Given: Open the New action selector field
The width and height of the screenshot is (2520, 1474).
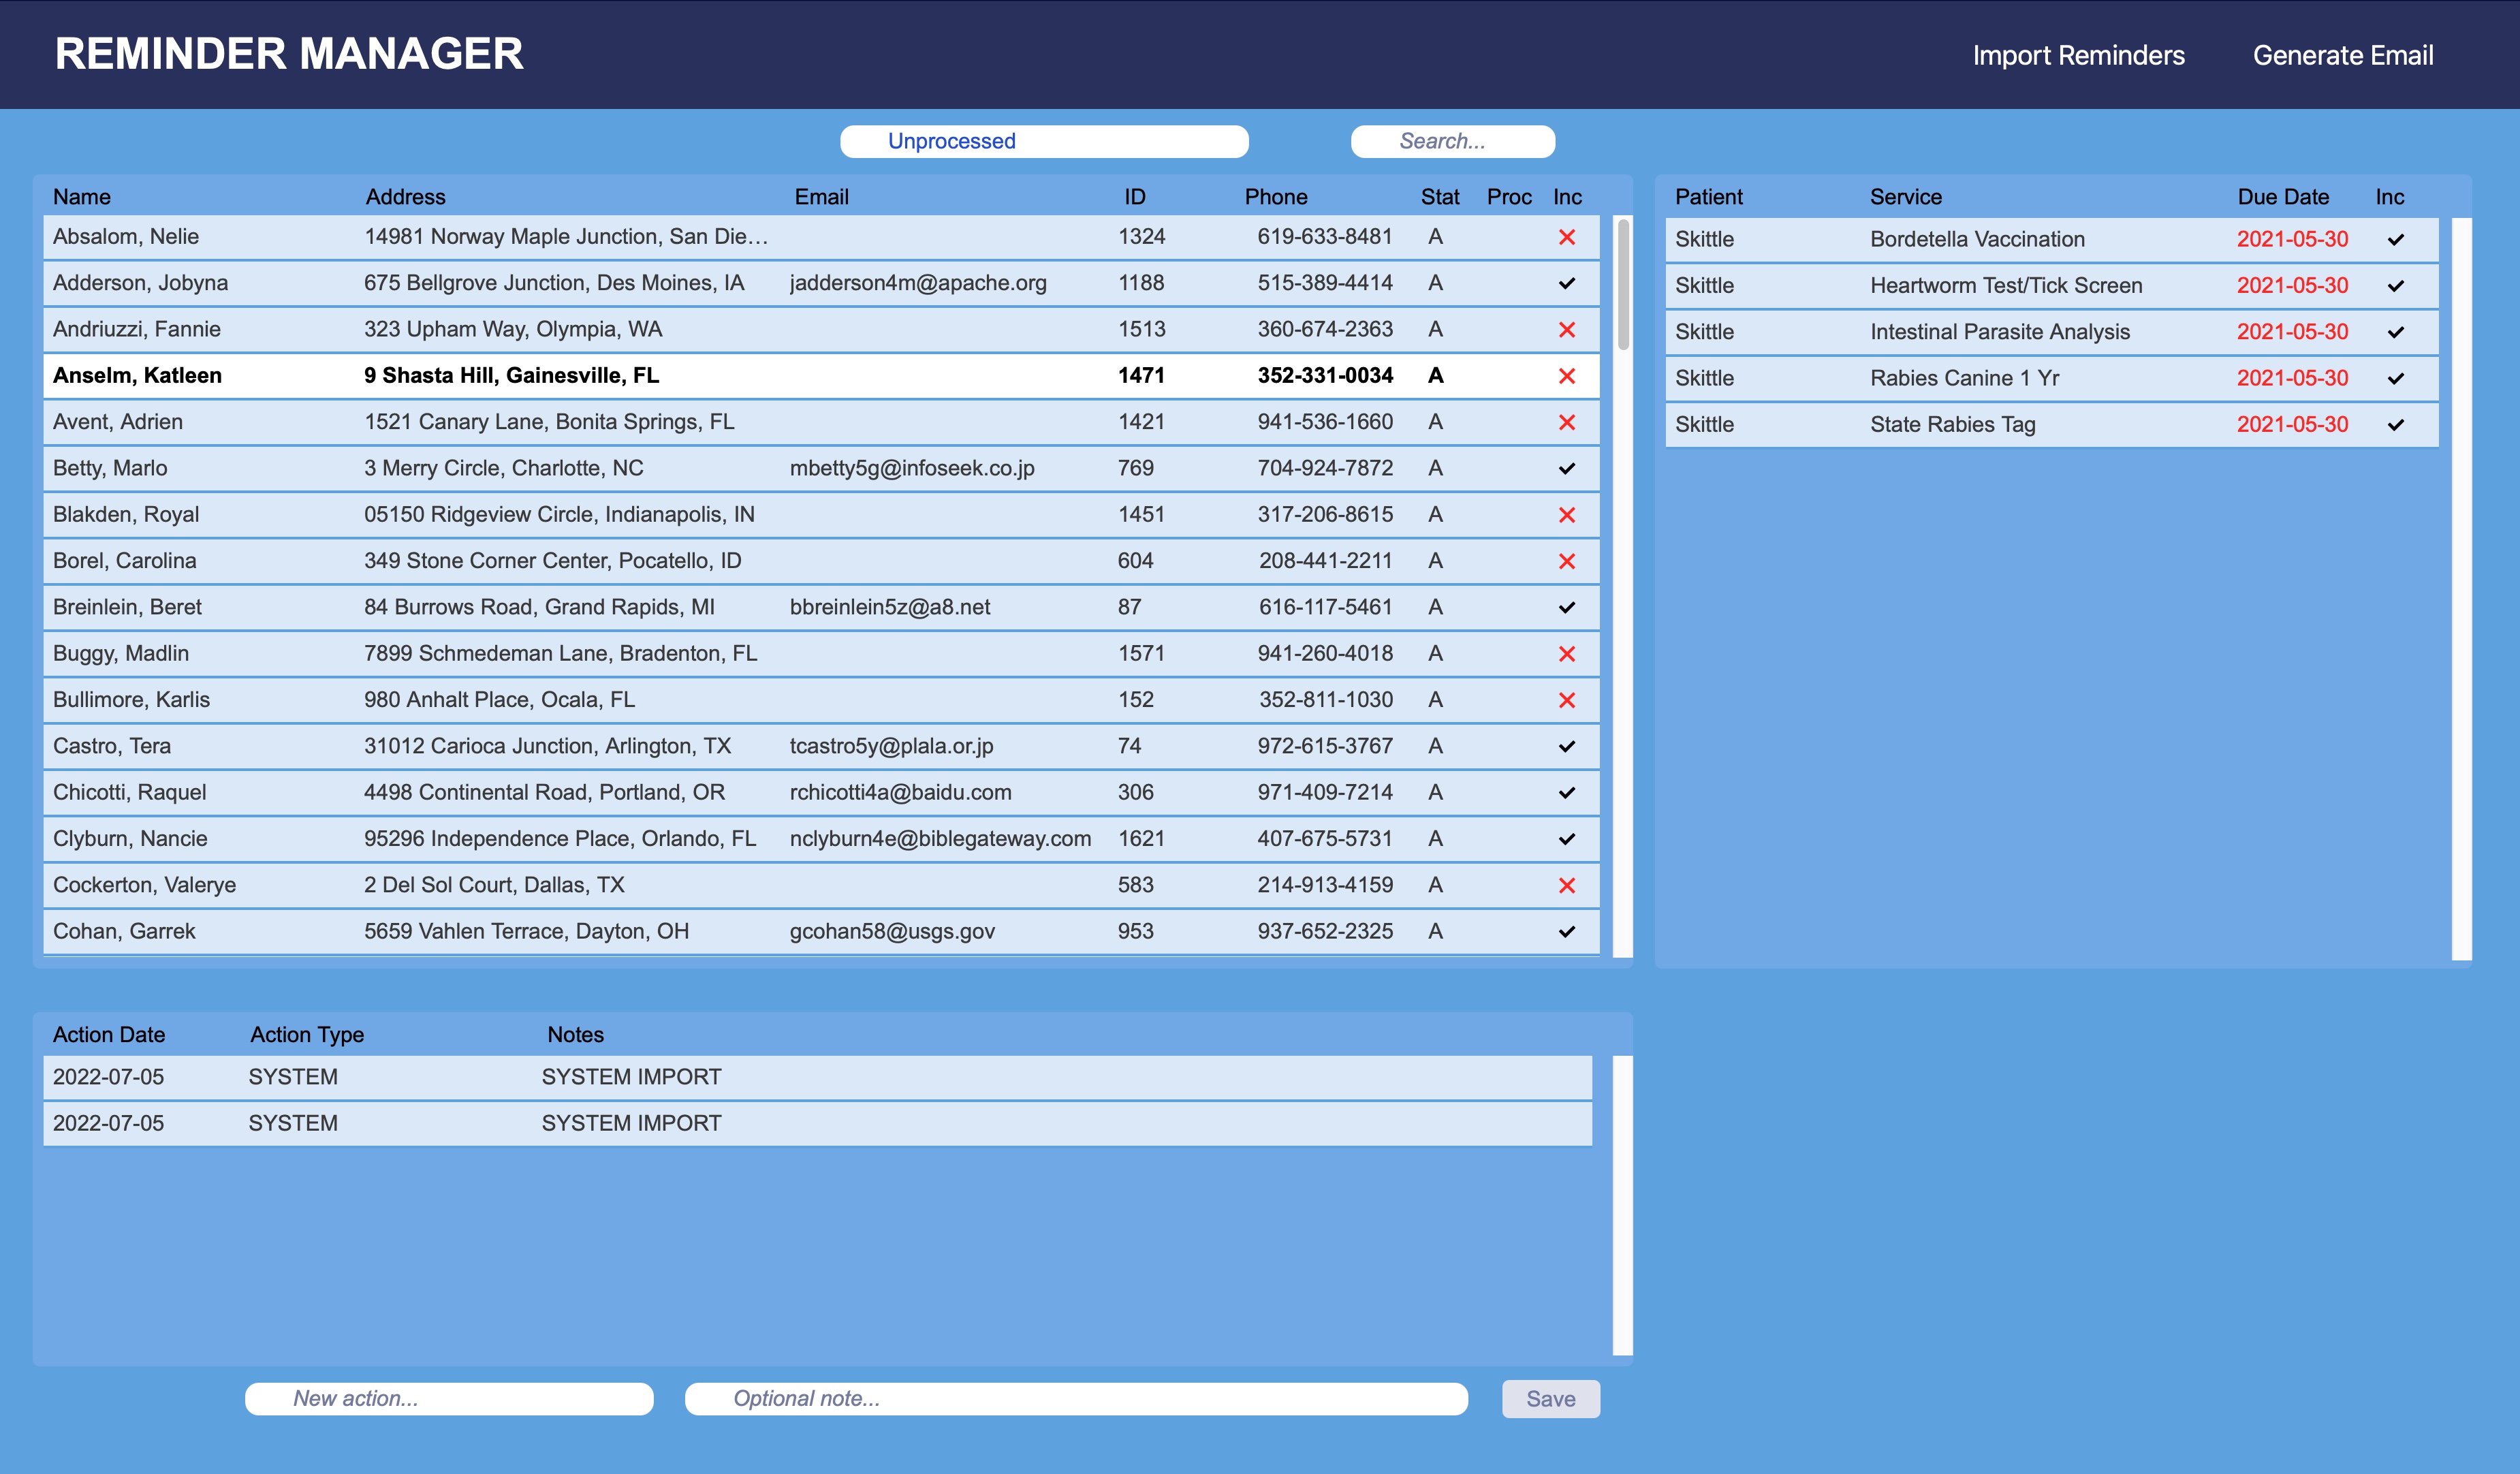Looking at the screenshot, I should click(449, 1398).
